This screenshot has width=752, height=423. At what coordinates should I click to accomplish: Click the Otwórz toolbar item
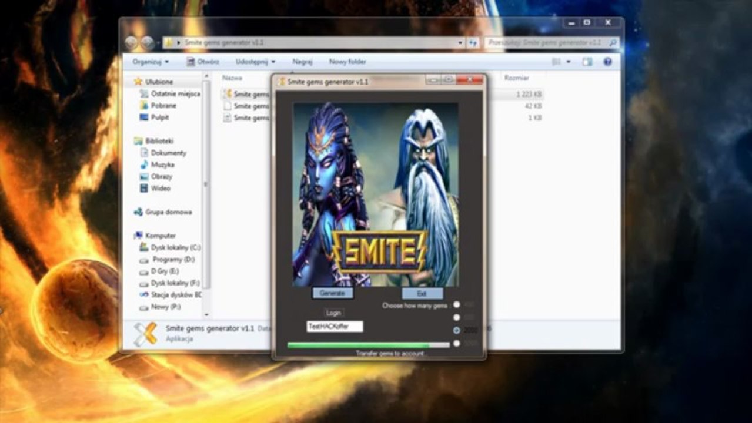pos(203,62)
